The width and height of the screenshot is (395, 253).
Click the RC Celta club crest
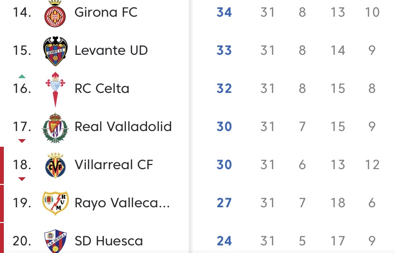[x=56, y=89]
